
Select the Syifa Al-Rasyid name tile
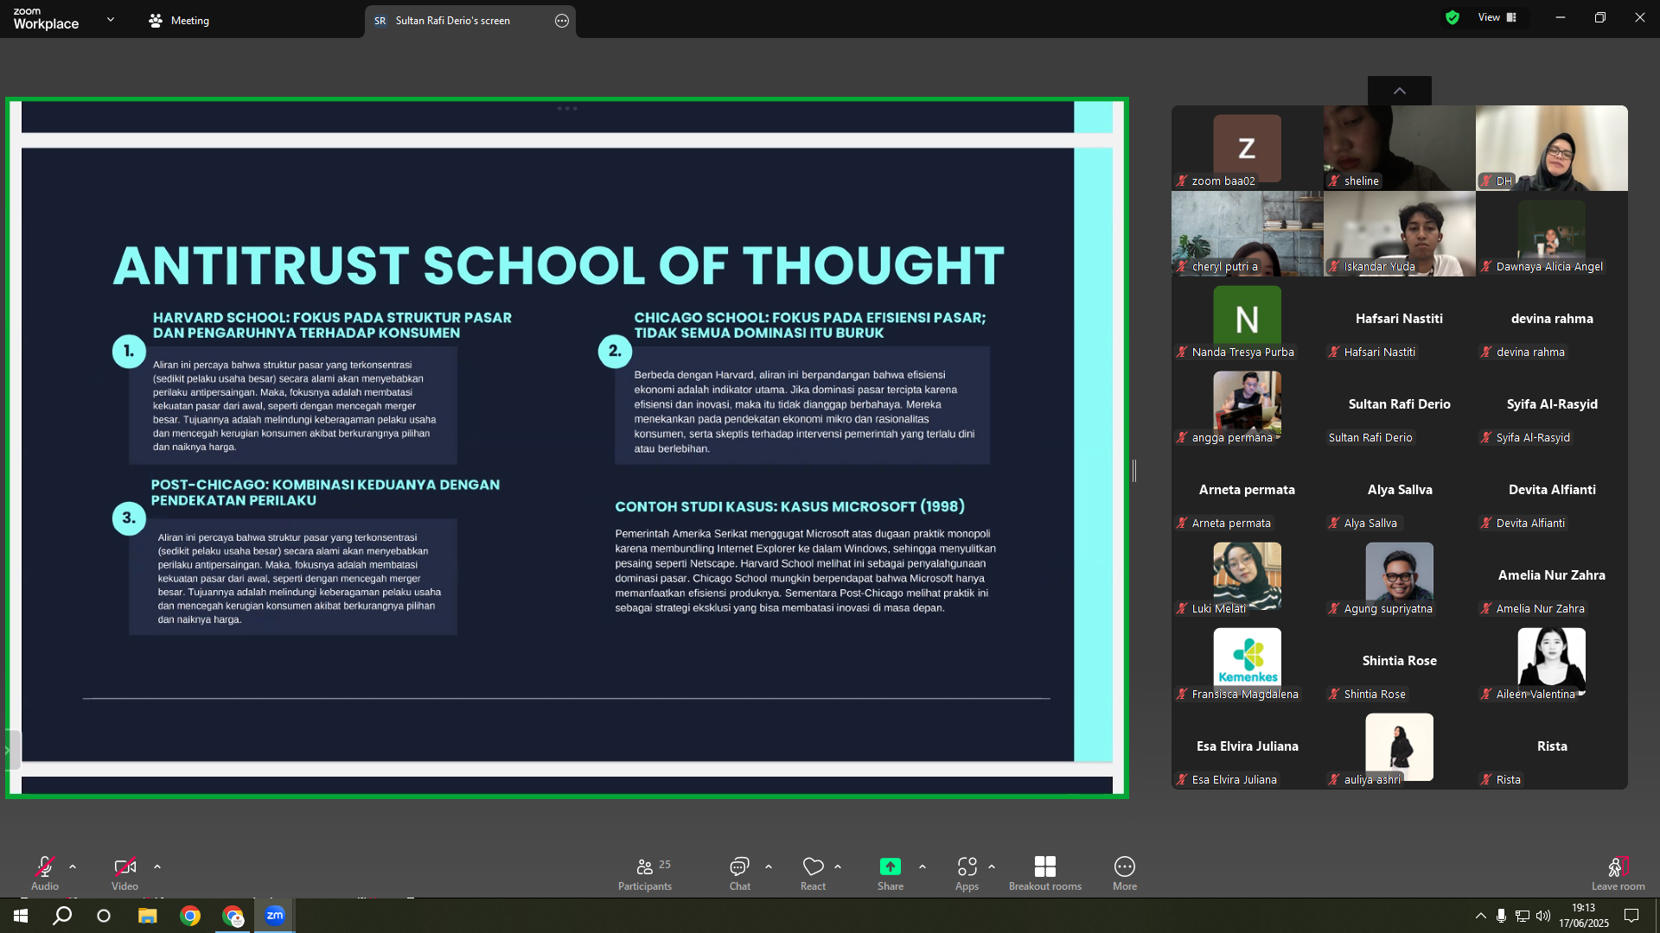[1552, 404]
